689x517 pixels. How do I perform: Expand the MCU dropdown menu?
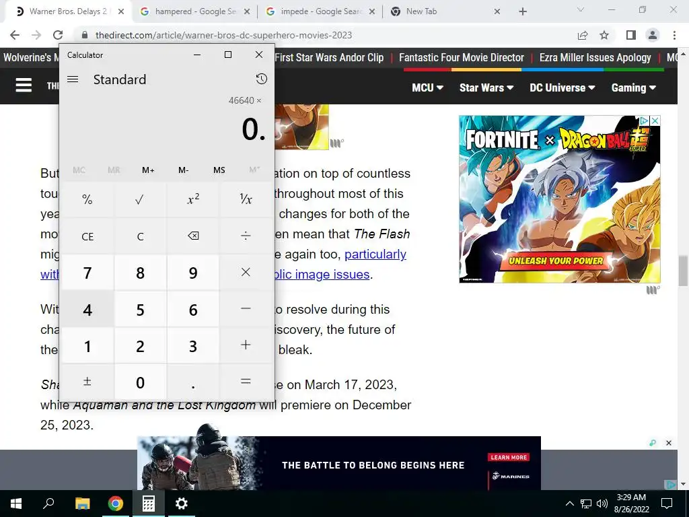tap(427, 88)
